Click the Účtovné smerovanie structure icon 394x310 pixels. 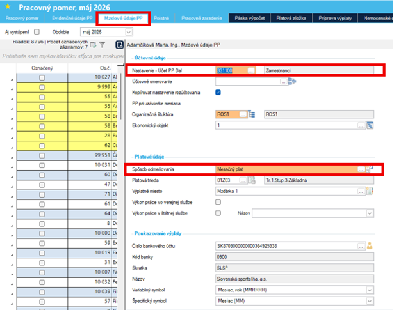(292, 81)
